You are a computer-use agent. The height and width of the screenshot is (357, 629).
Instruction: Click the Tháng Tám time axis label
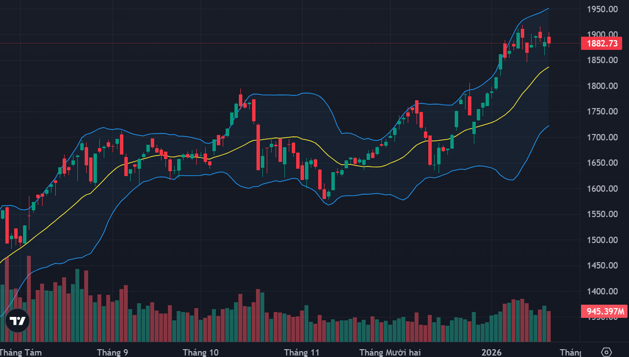tap(21, 352)
